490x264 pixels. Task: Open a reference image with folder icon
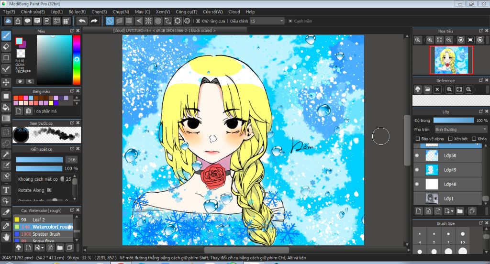pos(427,89)
